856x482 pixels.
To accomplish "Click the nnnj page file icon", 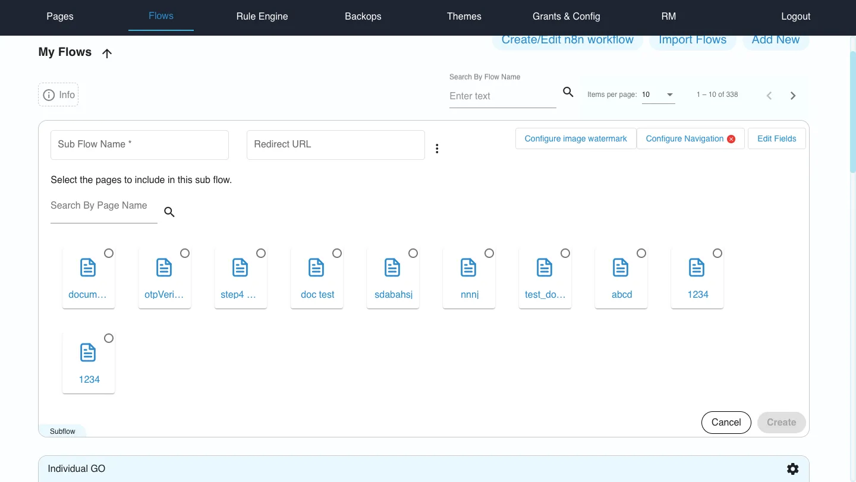I will [468, 267].
